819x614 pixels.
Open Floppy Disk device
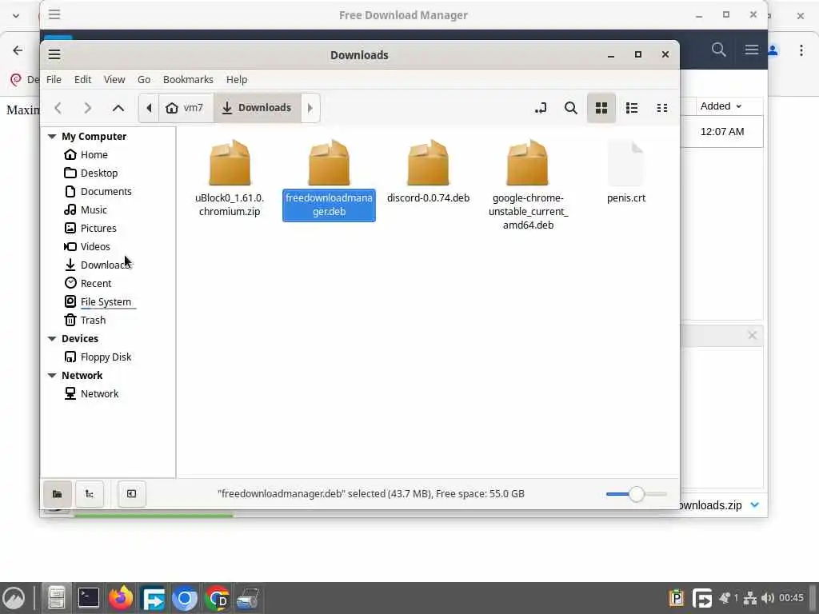point(106,357)
